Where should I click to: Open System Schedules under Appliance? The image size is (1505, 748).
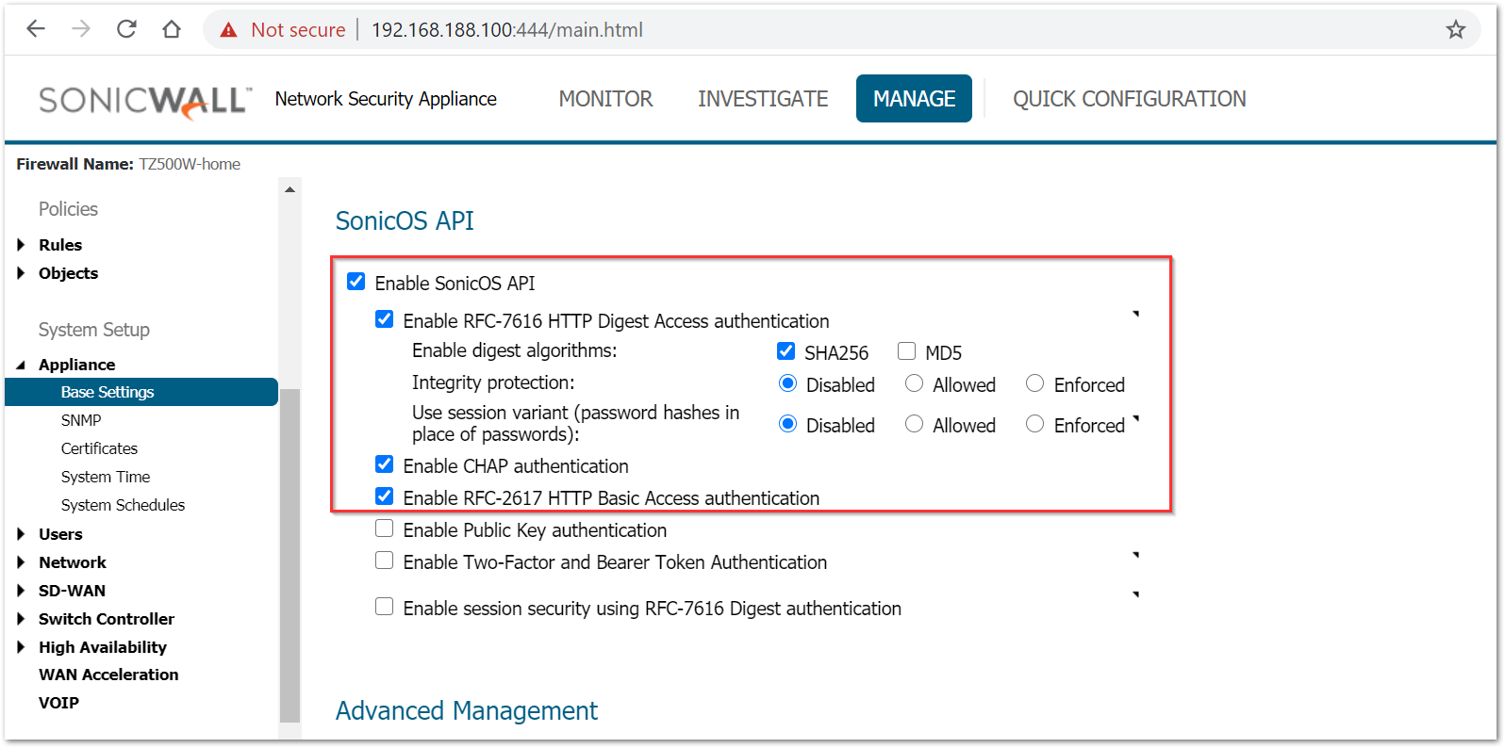[123, 505]
